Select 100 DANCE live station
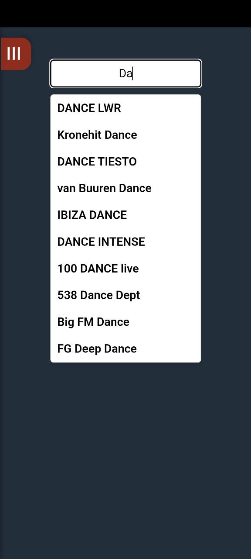 (x=125, y=268)
